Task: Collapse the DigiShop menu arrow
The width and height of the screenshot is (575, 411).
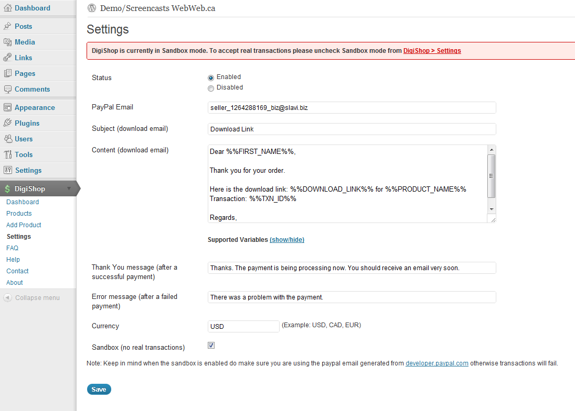Action: tap(69, 189)
